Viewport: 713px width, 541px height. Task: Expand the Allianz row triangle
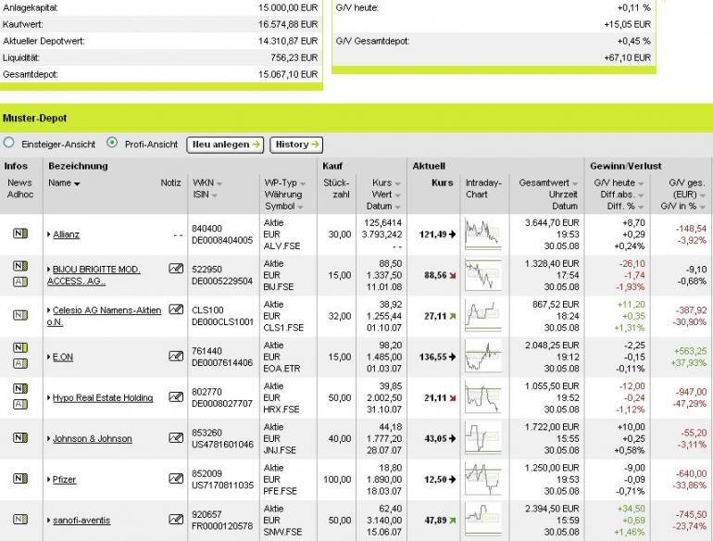coord(49,234)
